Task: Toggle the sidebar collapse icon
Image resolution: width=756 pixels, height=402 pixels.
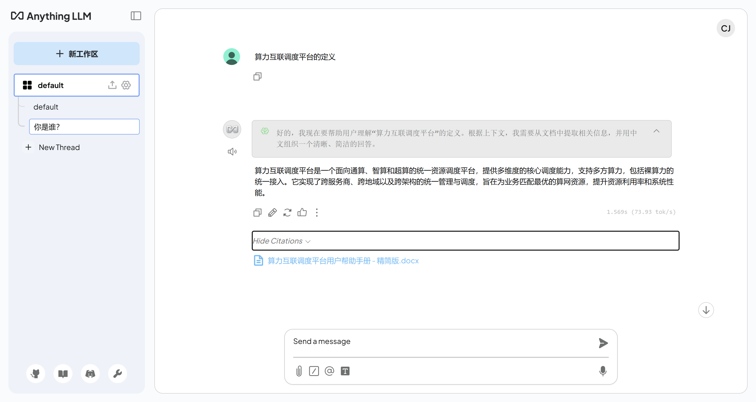Action: [x=136, y=16]
